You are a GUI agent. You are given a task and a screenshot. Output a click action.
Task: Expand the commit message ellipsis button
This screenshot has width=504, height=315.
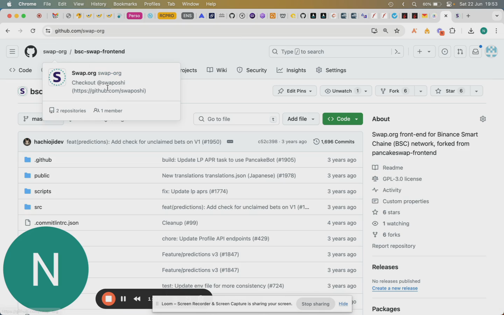pos(230,142)
